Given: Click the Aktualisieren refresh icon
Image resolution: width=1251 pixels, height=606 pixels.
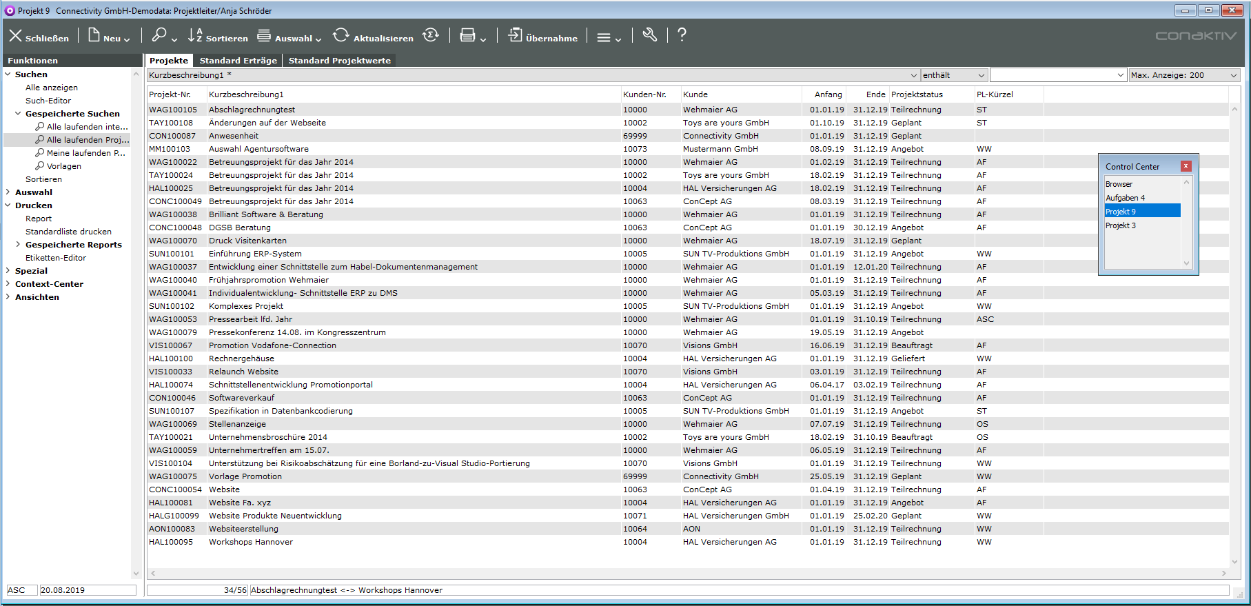Looking at the screenshot, I should (340, 35).
